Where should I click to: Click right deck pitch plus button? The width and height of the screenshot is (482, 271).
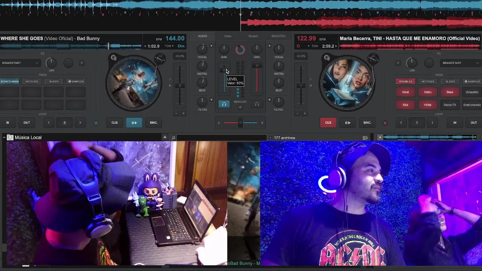(305, 113)
